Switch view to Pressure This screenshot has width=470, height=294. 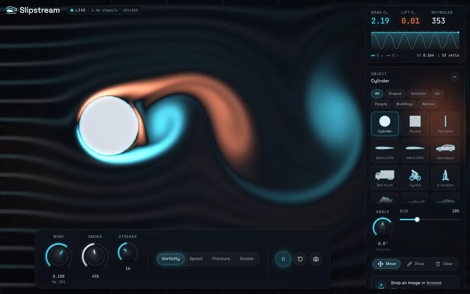coord(221,259)
